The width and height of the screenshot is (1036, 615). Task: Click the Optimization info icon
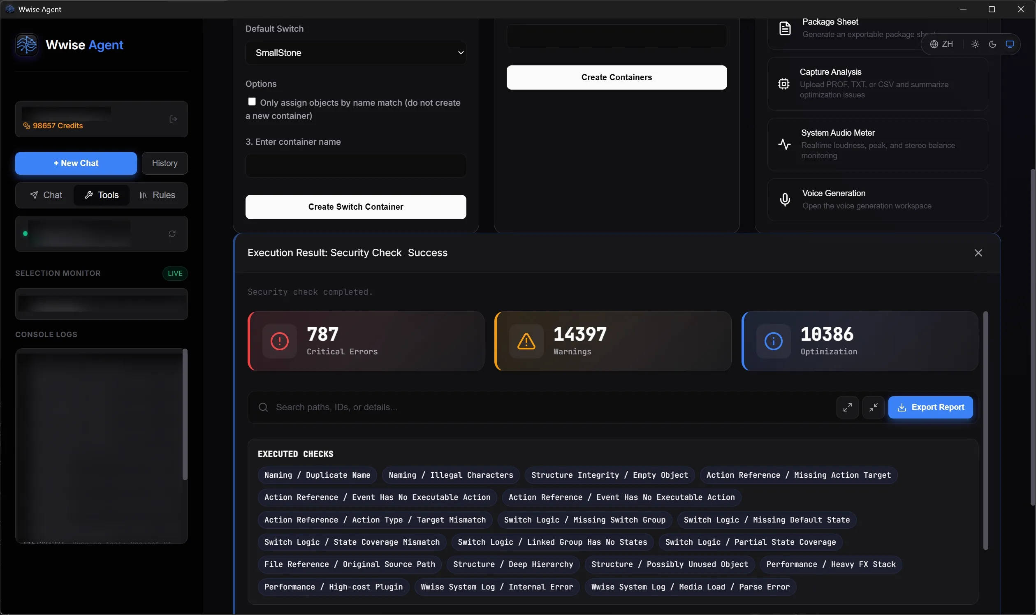[773, 341]
